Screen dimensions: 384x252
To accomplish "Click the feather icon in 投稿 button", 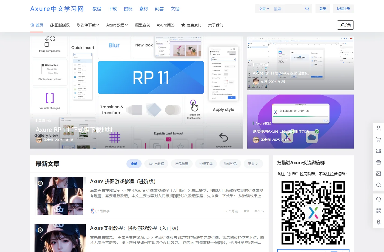I will [x=342, y=25].
